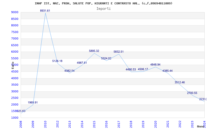
Task: Click the 2020 year axis label
Action: coord(156,124)
